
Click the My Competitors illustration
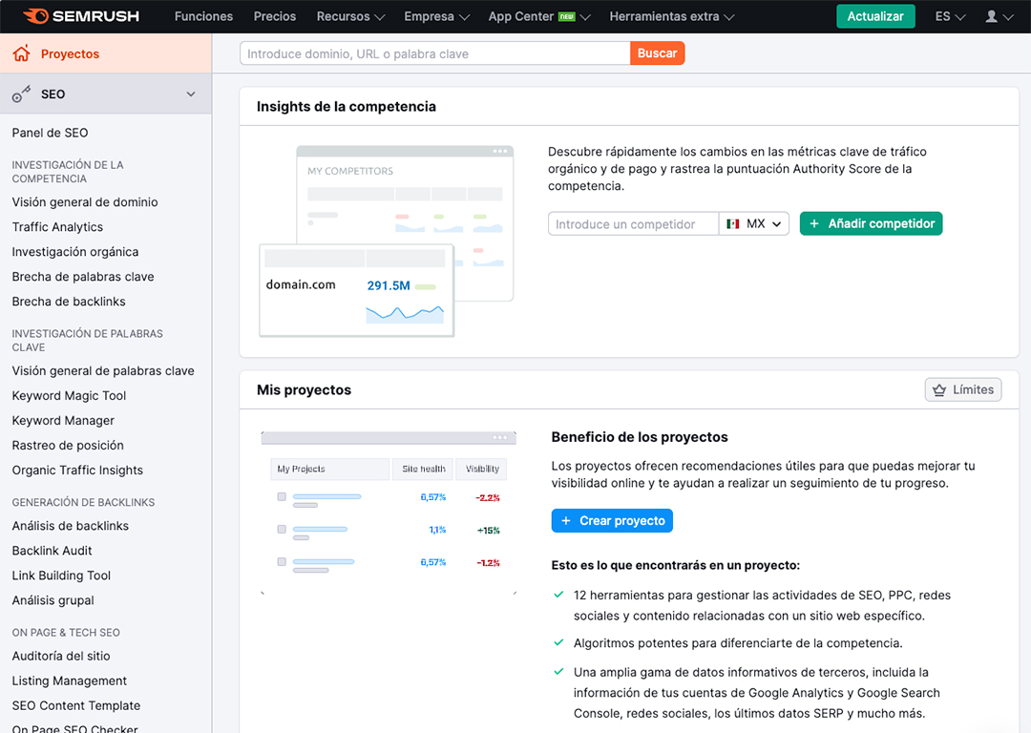(x=386, y=241)
